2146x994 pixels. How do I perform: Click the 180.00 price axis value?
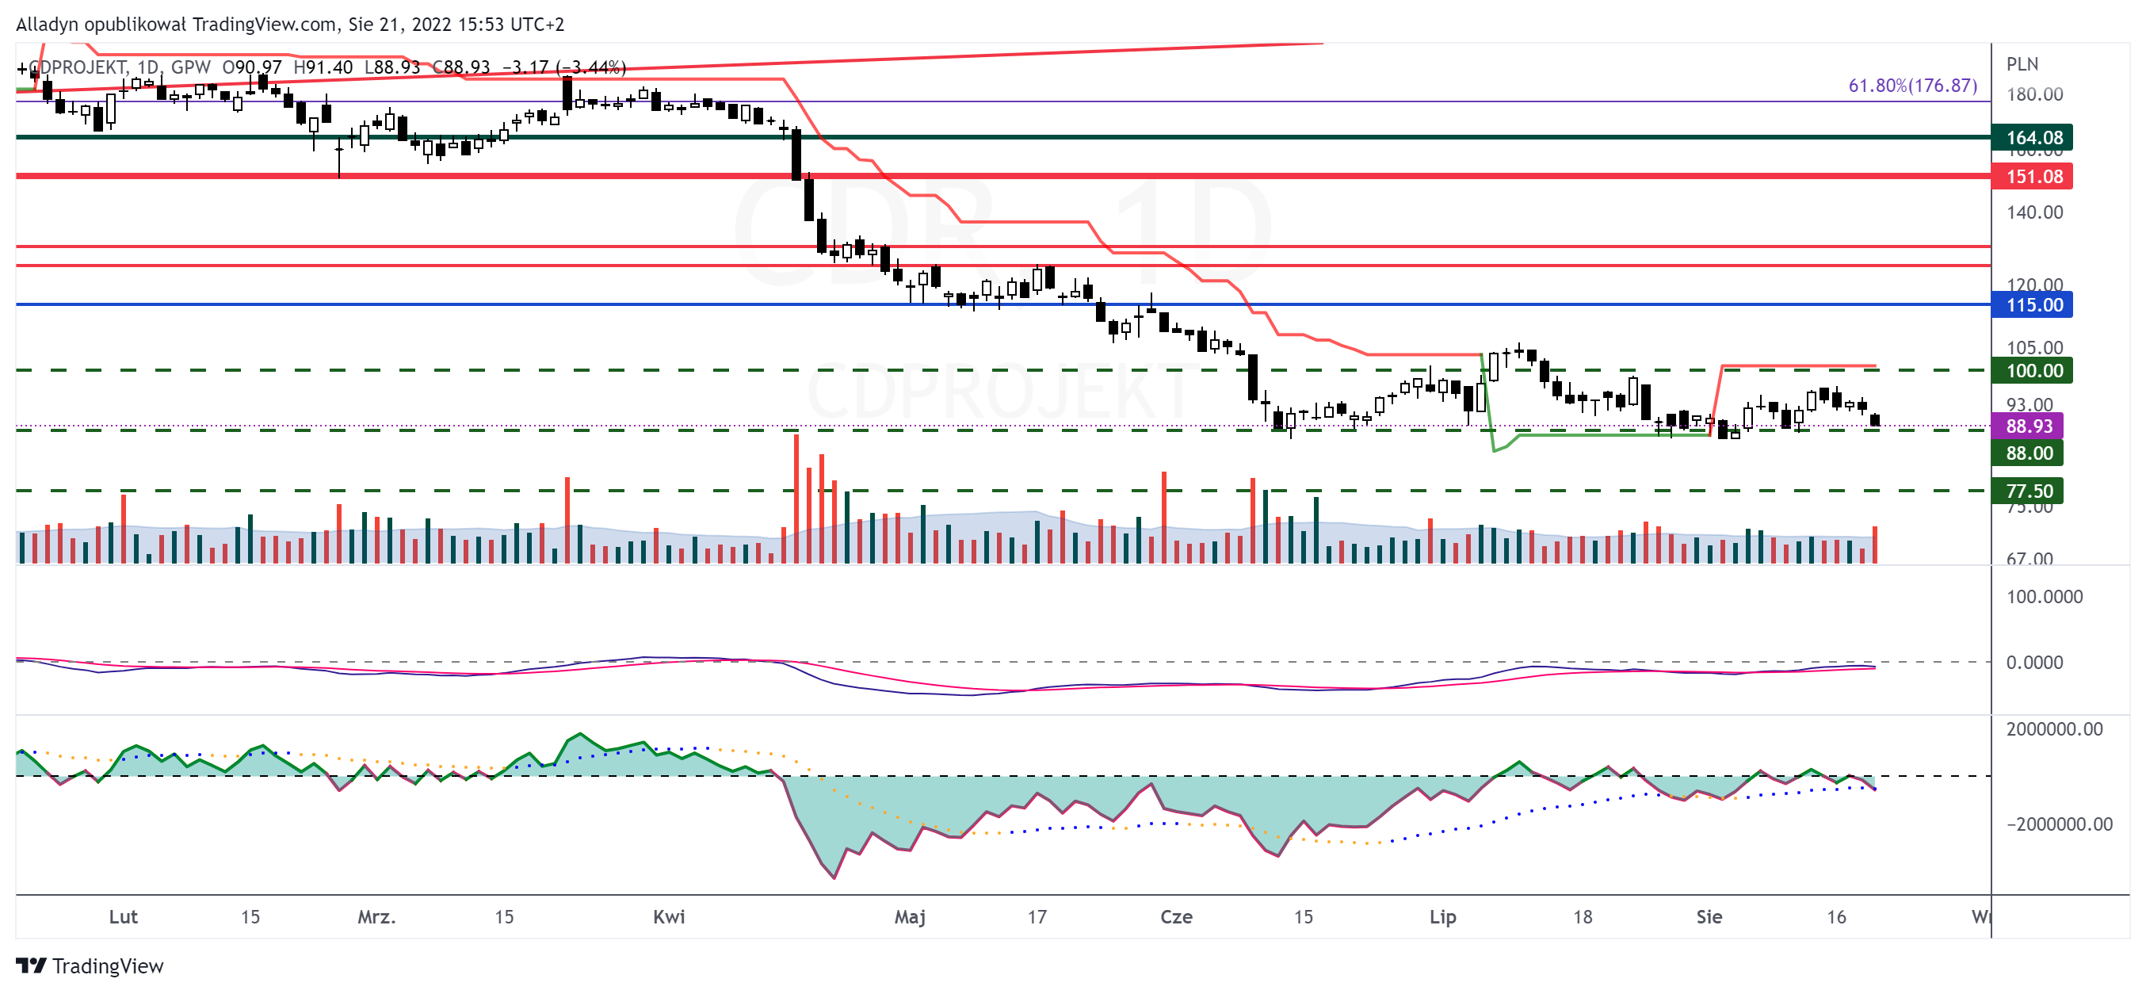point(2034,94)
